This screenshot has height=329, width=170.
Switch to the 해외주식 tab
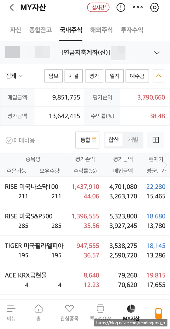coord(101,30)
